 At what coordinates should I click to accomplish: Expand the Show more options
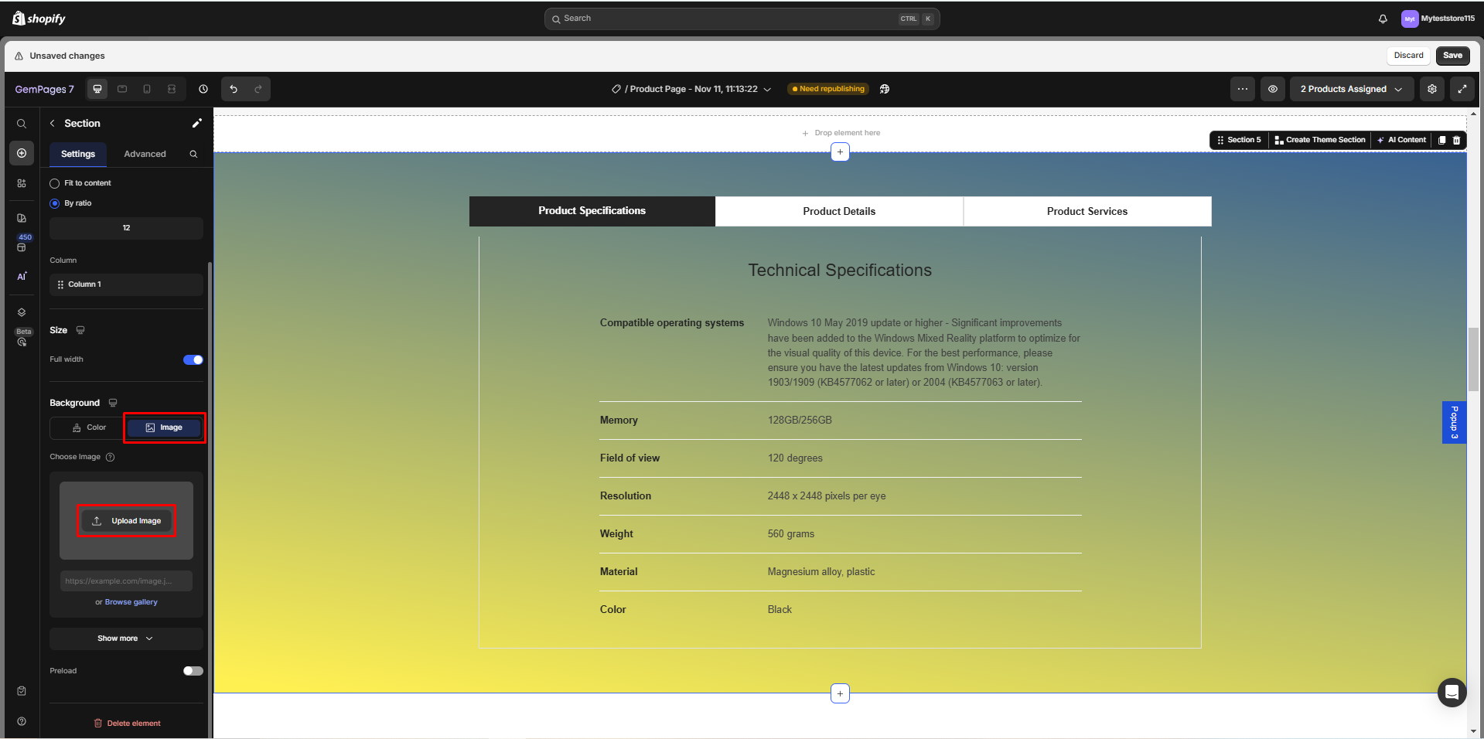click(125, 638)
